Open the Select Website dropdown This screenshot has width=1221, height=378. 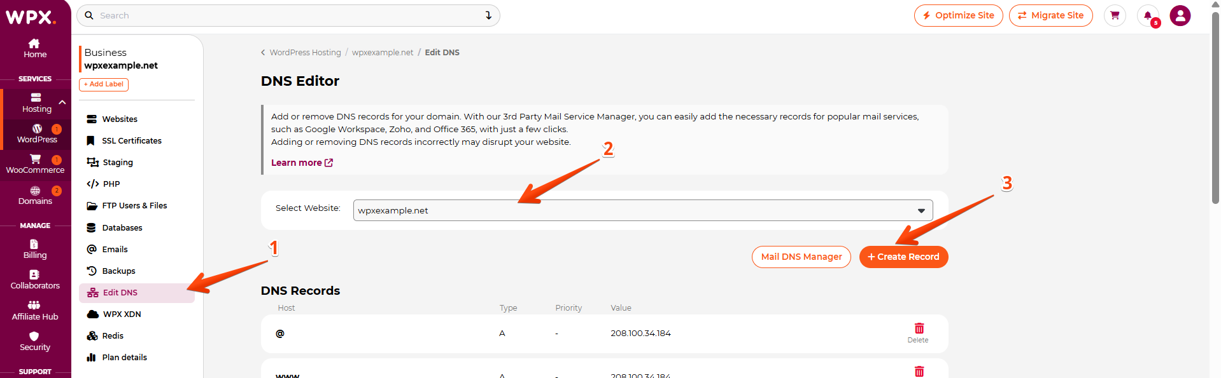pyautogui.click(x=642, y=210)
